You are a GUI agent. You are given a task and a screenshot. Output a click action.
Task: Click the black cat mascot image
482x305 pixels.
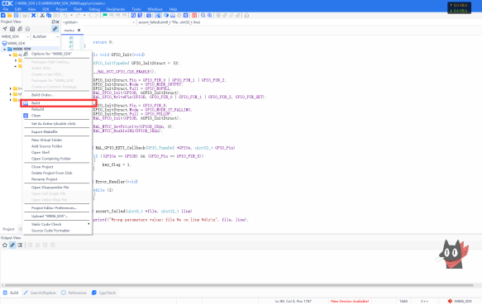click(452, 255)
